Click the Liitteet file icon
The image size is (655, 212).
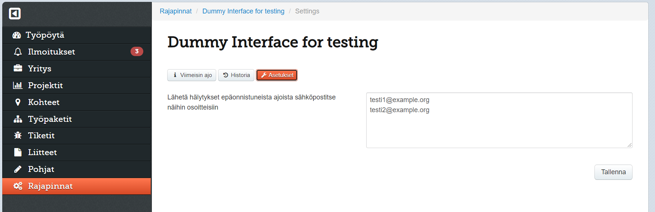(x=18, y=152)
